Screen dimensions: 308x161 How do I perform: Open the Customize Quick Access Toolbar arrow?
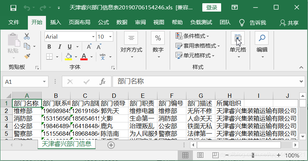point(59,8)
